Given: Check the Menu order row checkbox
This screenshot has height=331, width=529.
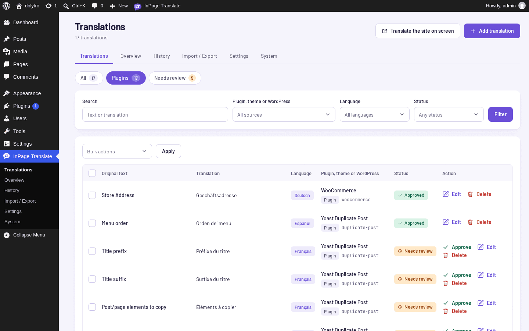Looking at the screenshot, I should (92, 223).
